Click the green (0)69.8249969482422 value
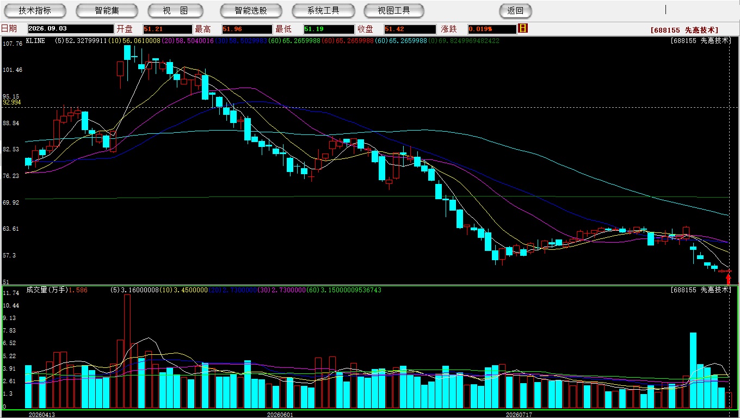This screenshot has height=418, width=740. pyautogui.click(x=464, y=41)
